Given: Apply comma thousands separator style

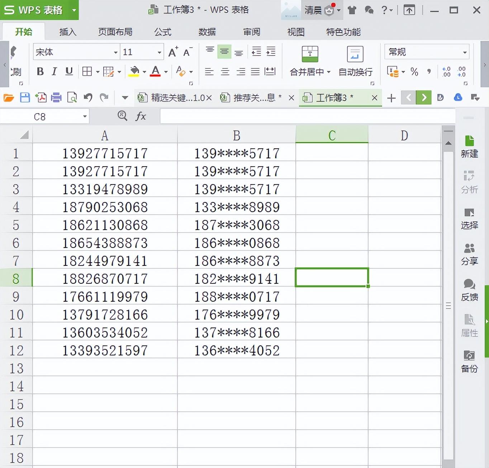Looking at the screenshot, I should pyautogui.click(x=429, y=72).
